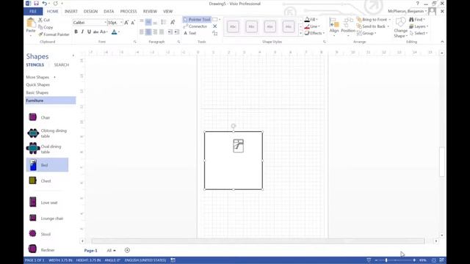470x264 pixels.
Task: Select the Love seat shape
Action: click(x=43, y=202)
